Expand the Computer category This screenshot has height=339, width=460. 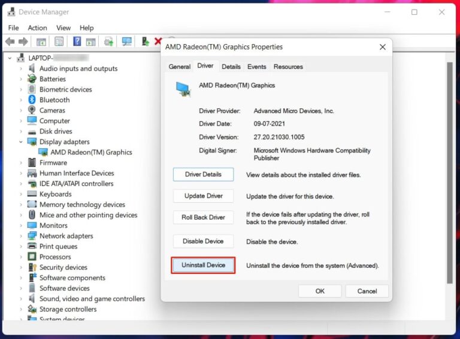21,121
